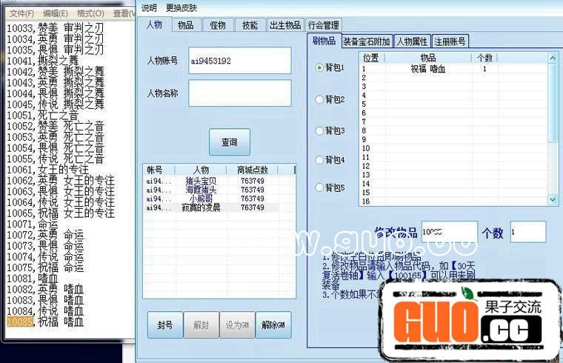This screenshot has width=563, height=363.
Task: Pick the 背包5 radio option
Action: (320, 188)
